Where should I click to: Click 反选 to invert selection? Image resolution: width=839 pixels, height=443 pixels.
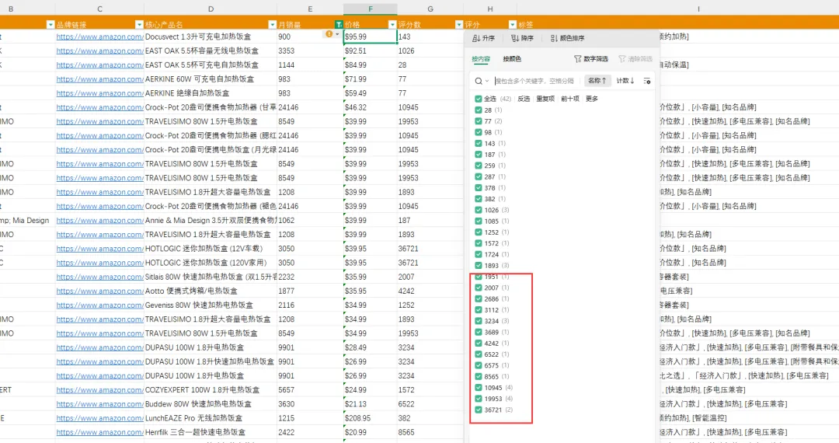(x=524, y=99)
